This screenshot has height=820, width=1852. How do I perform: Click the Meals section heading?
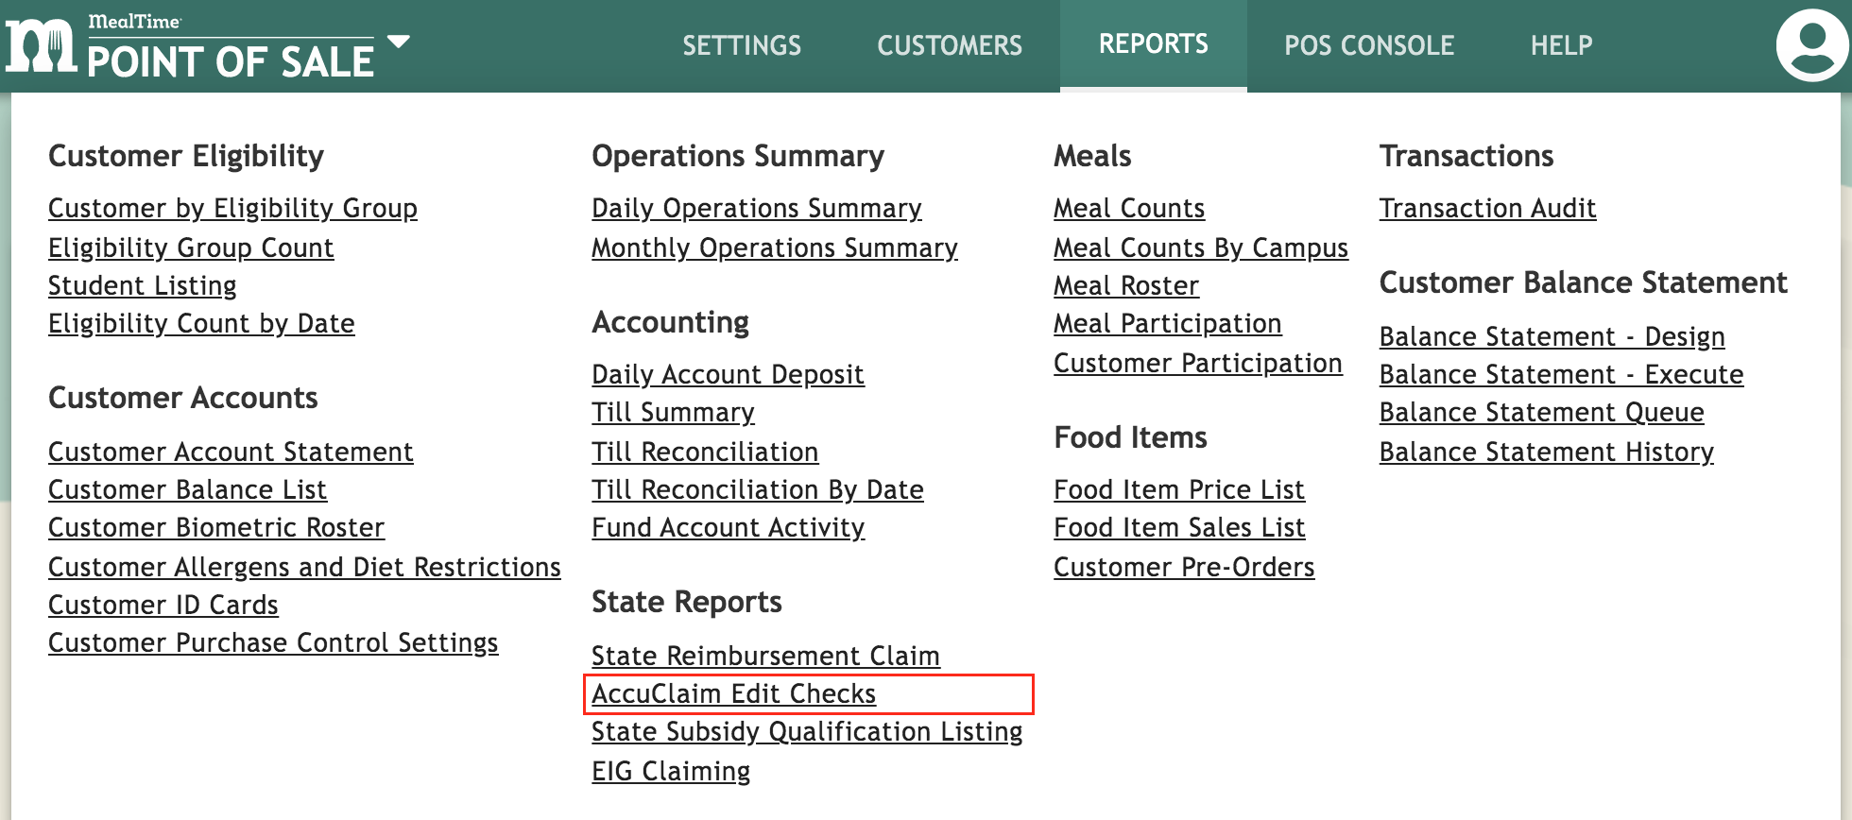click(x=1092, y=156)
